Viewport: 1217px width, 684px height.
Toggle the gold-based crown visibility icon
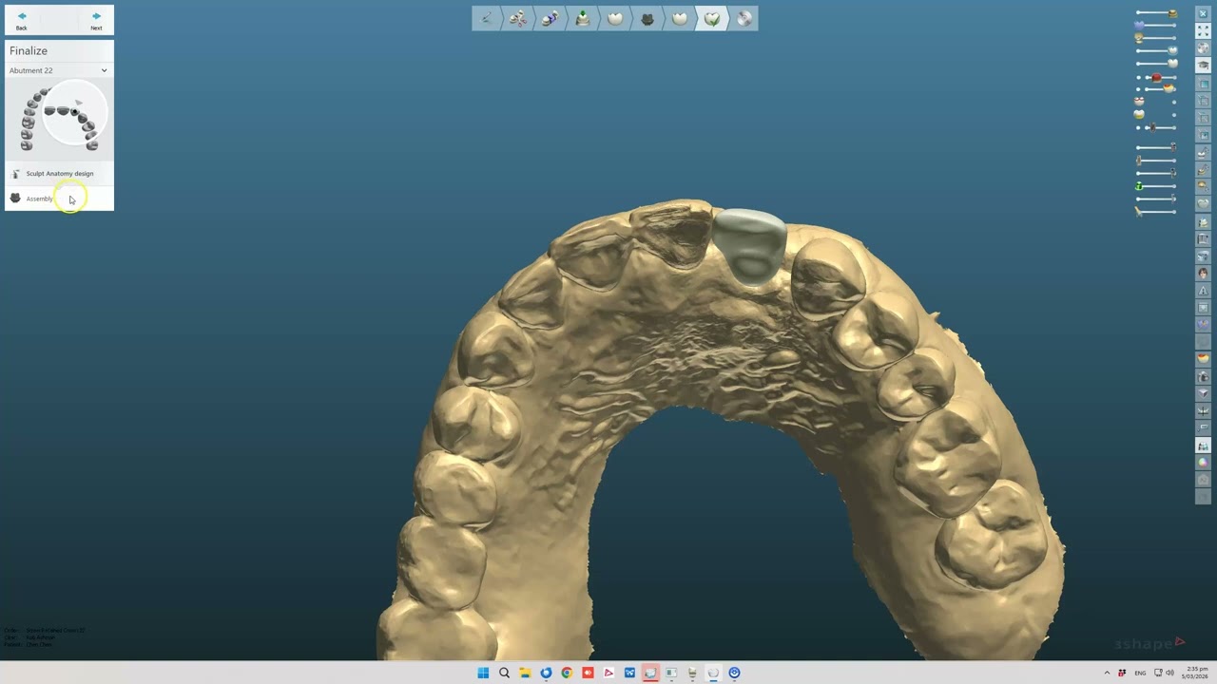pos(1138,38)
